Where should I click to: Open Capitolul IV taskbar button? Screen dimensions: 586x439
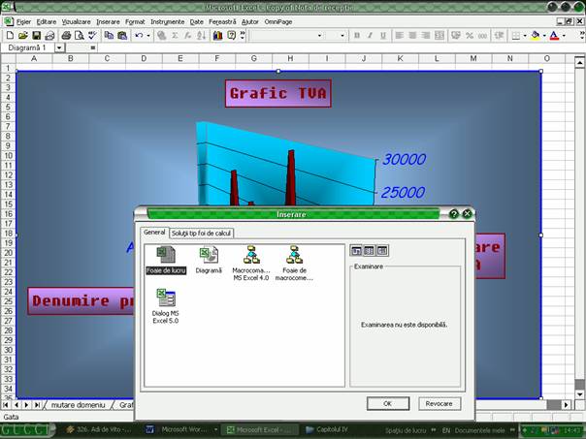click(x=327, y=429)
